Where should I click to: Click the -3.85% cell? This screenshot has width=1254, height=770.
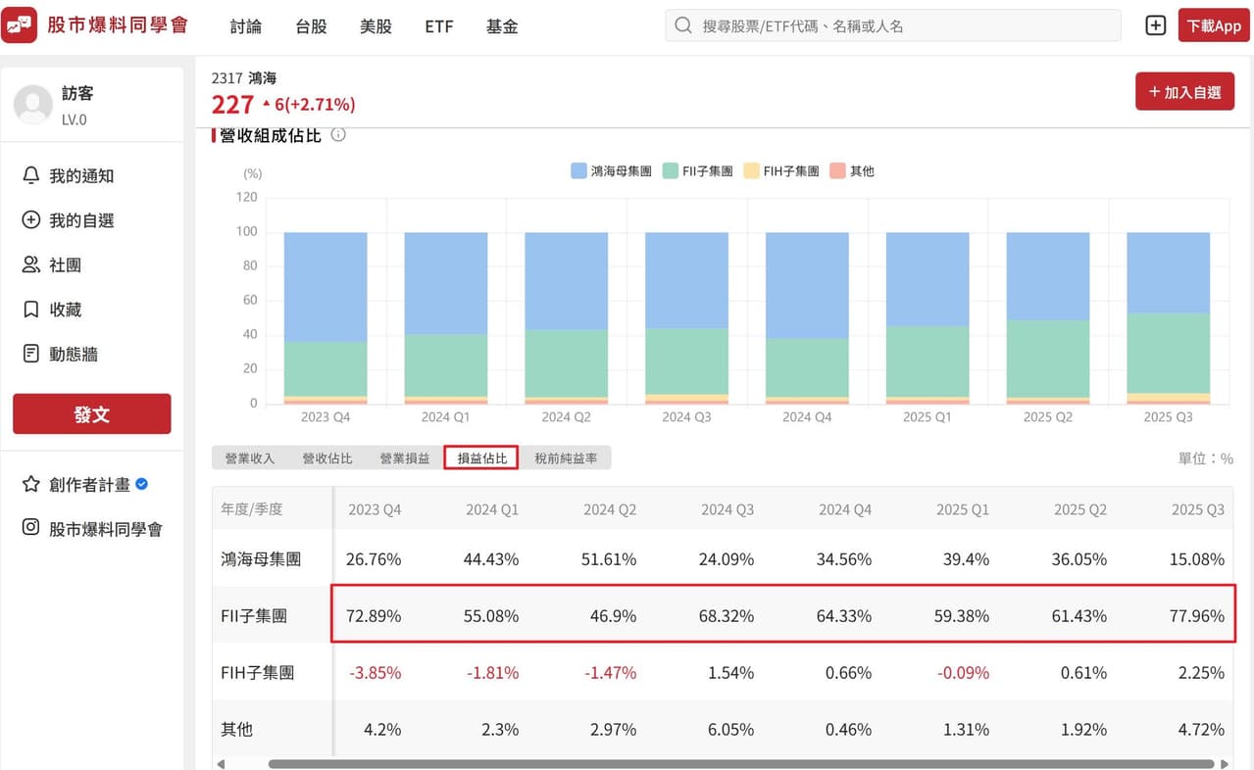point(376,673)
